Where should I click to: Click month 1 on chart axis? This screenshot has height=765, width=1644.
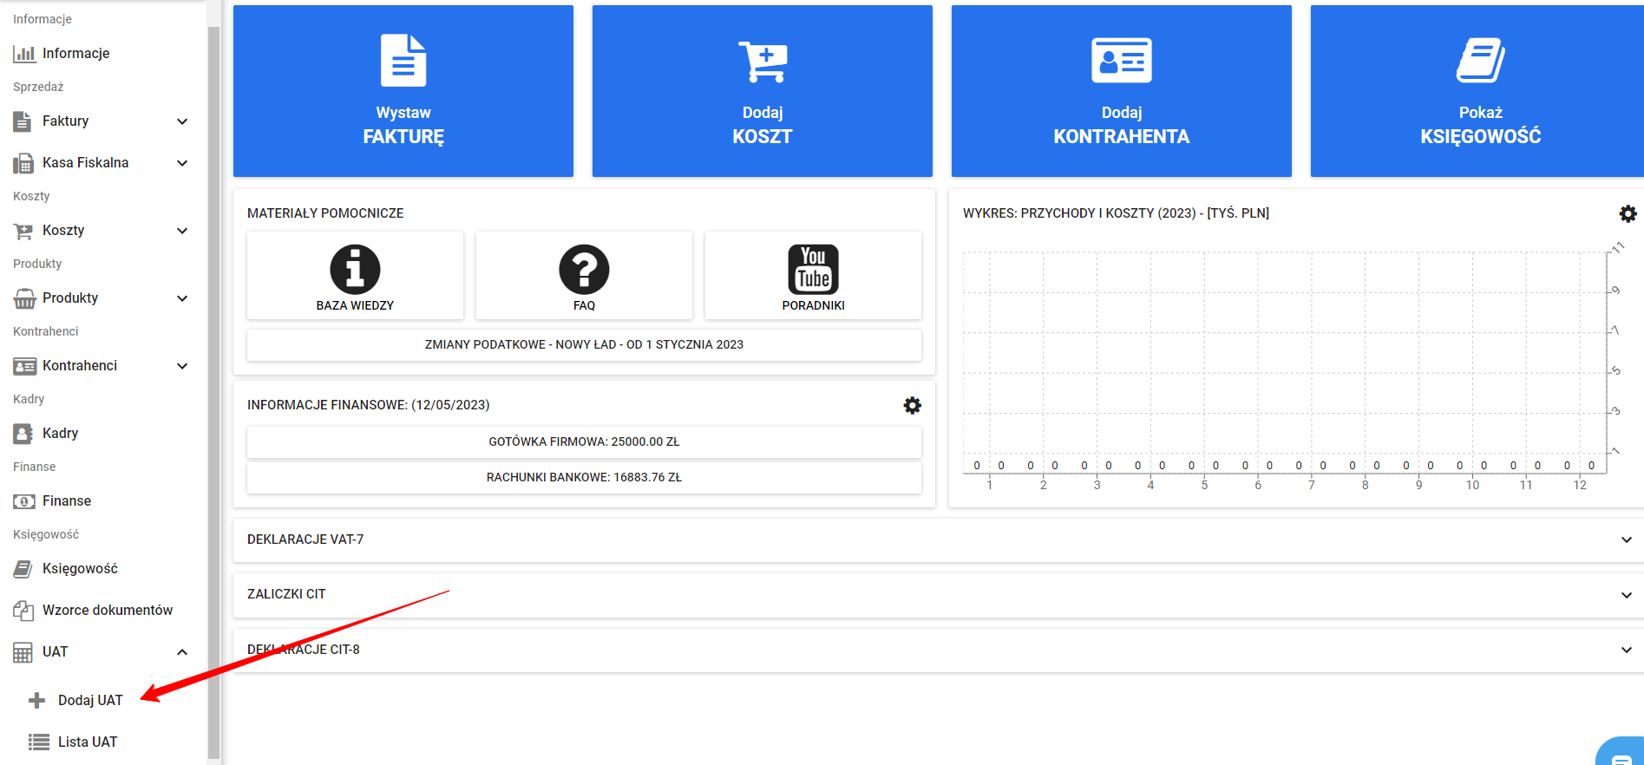(x=990, y=485)
